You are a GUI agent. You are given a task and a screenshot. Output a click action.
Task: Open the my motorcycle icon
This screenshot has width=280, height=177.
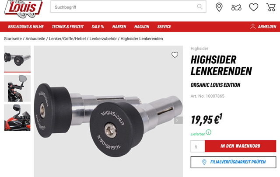236,7
